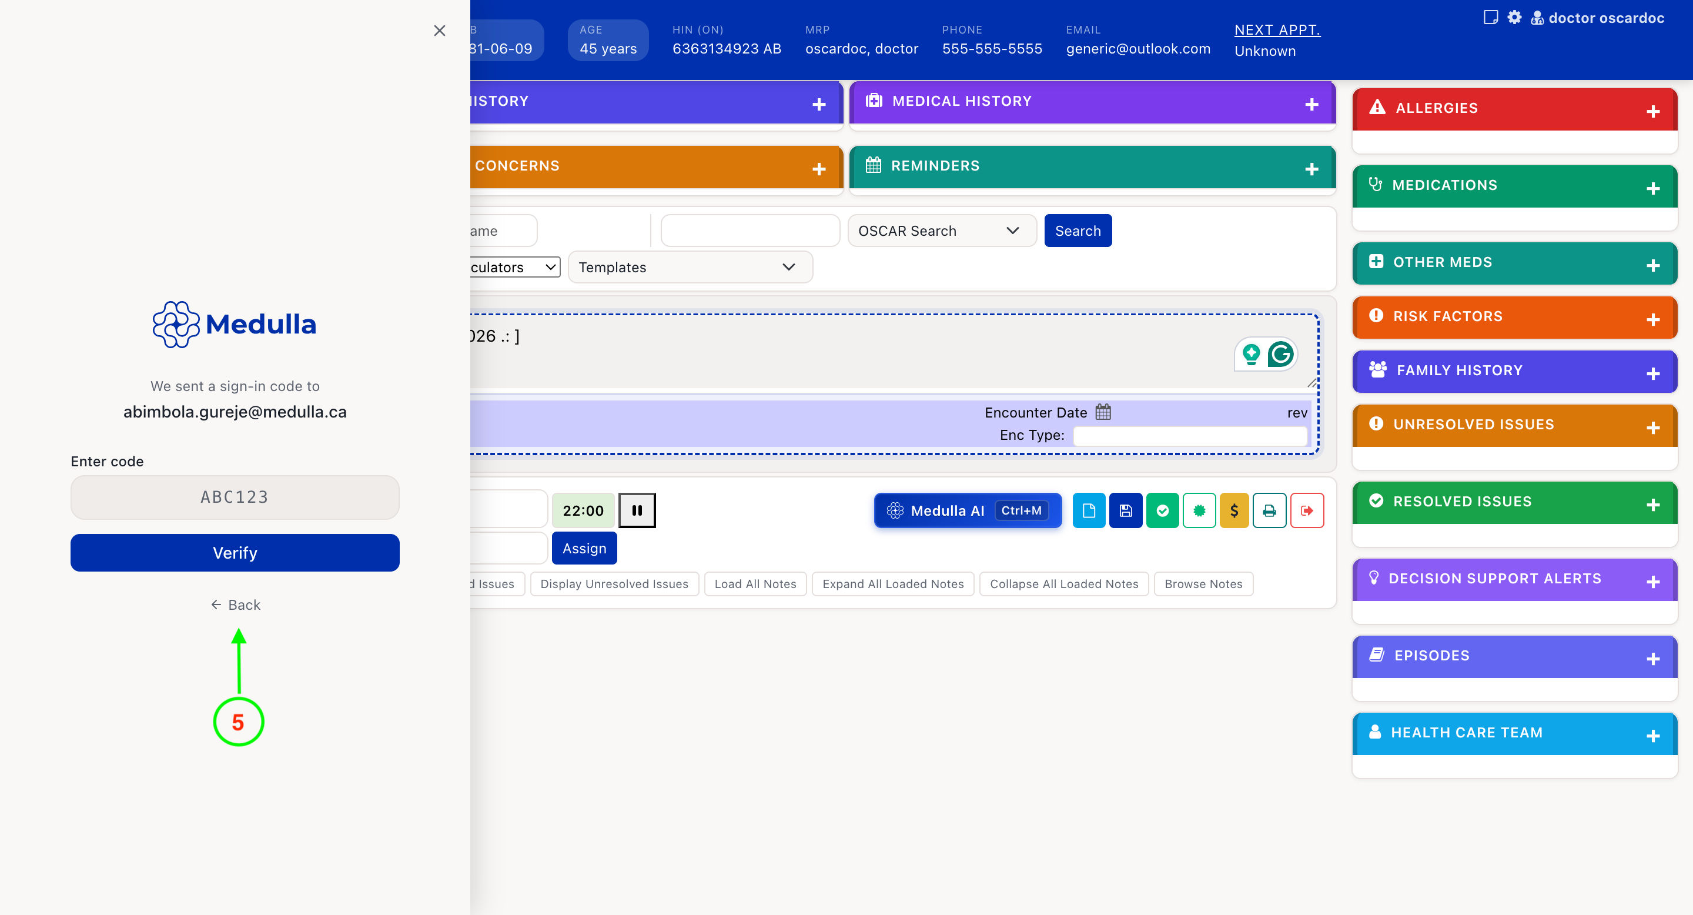The height and width of the screenshot is (915, 1693).
Task: Click the Grammarly icon in note editor
Action: [x=1280, y=355]
